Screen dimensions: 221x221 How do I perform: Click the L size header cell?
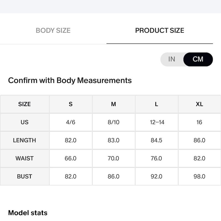[156, 104]
